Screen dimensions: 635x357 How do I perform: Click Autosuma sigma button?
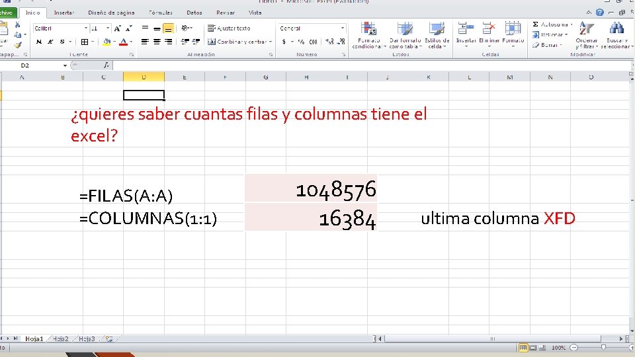tap(552, 24)
